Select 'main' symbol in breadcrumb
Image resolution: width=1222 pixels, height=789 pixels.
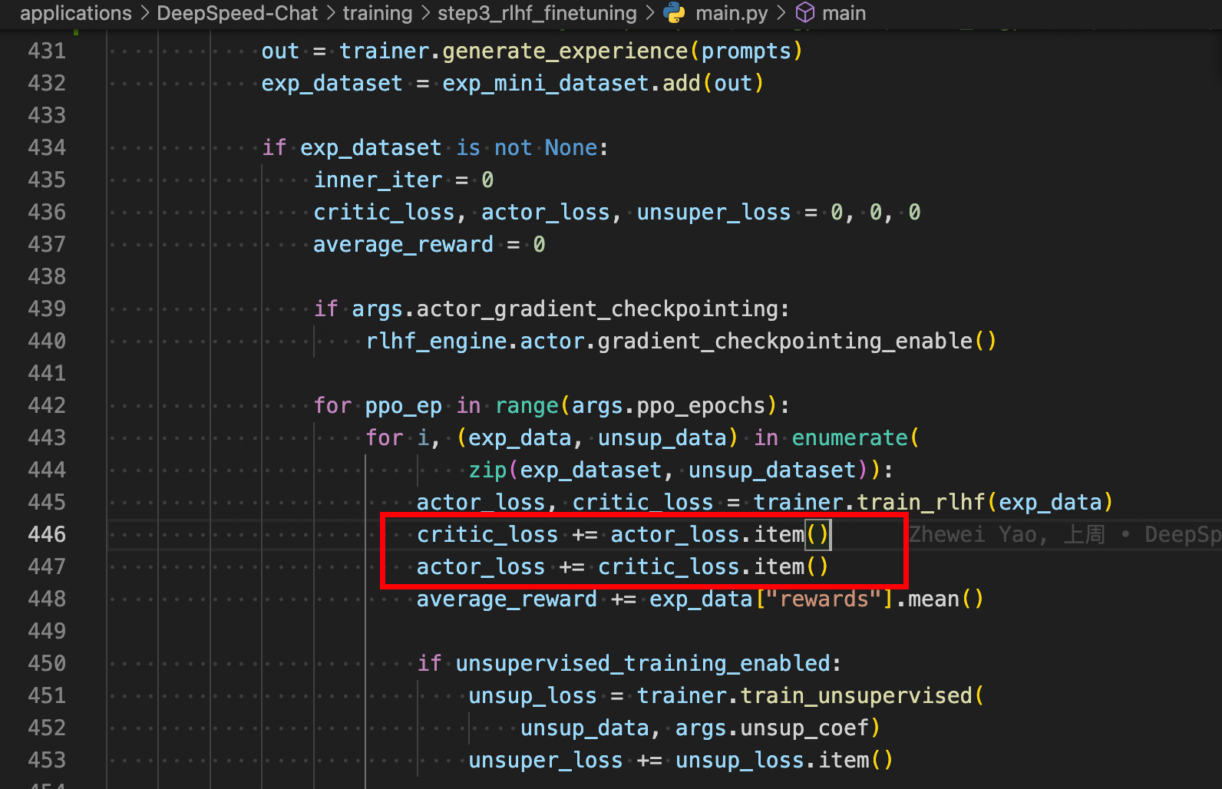pos(844,13)
